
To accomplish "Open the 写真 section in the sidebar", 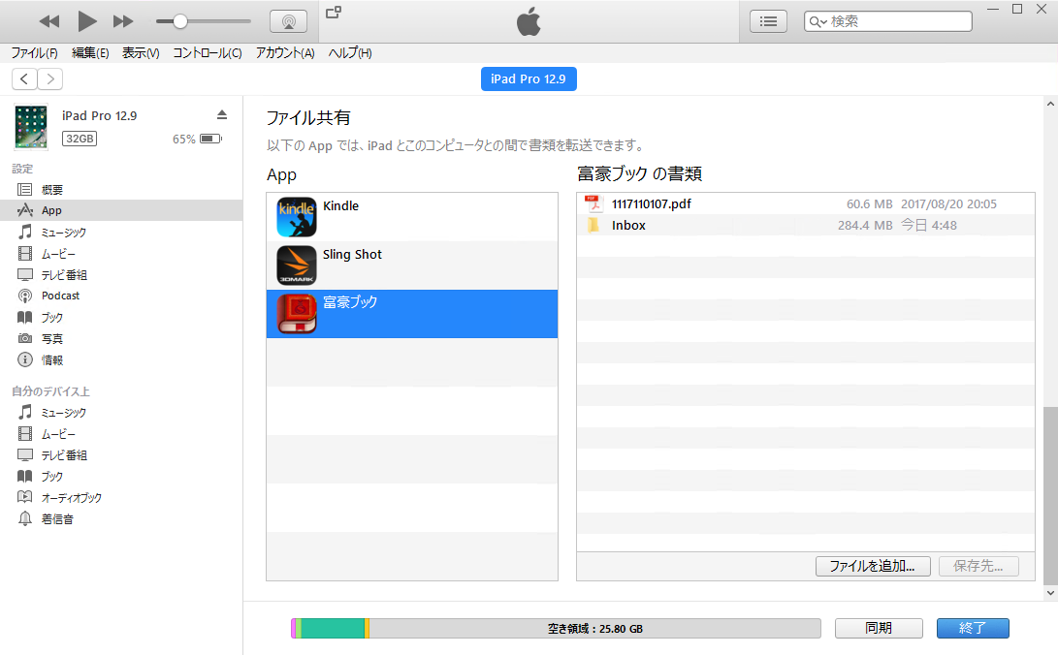I will [53, 338].
